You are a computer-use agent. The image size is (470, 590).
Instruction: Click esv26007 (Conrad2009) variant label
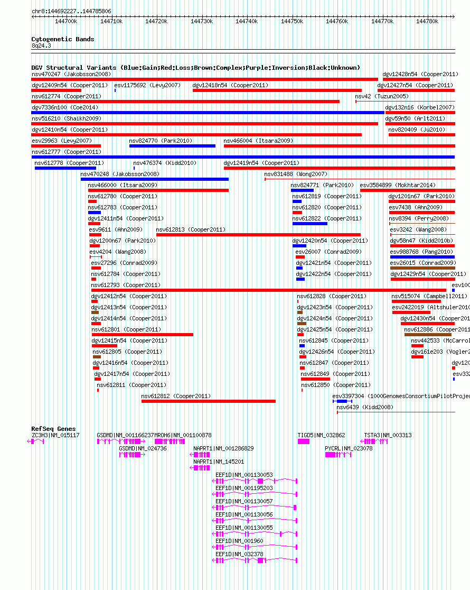(x=328, y=252)
